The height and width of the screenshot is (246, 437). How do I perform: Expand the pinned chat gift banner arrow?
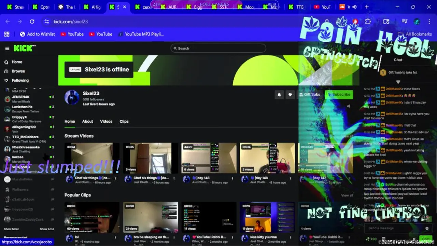pyautogui.click(x=398, y=82)
